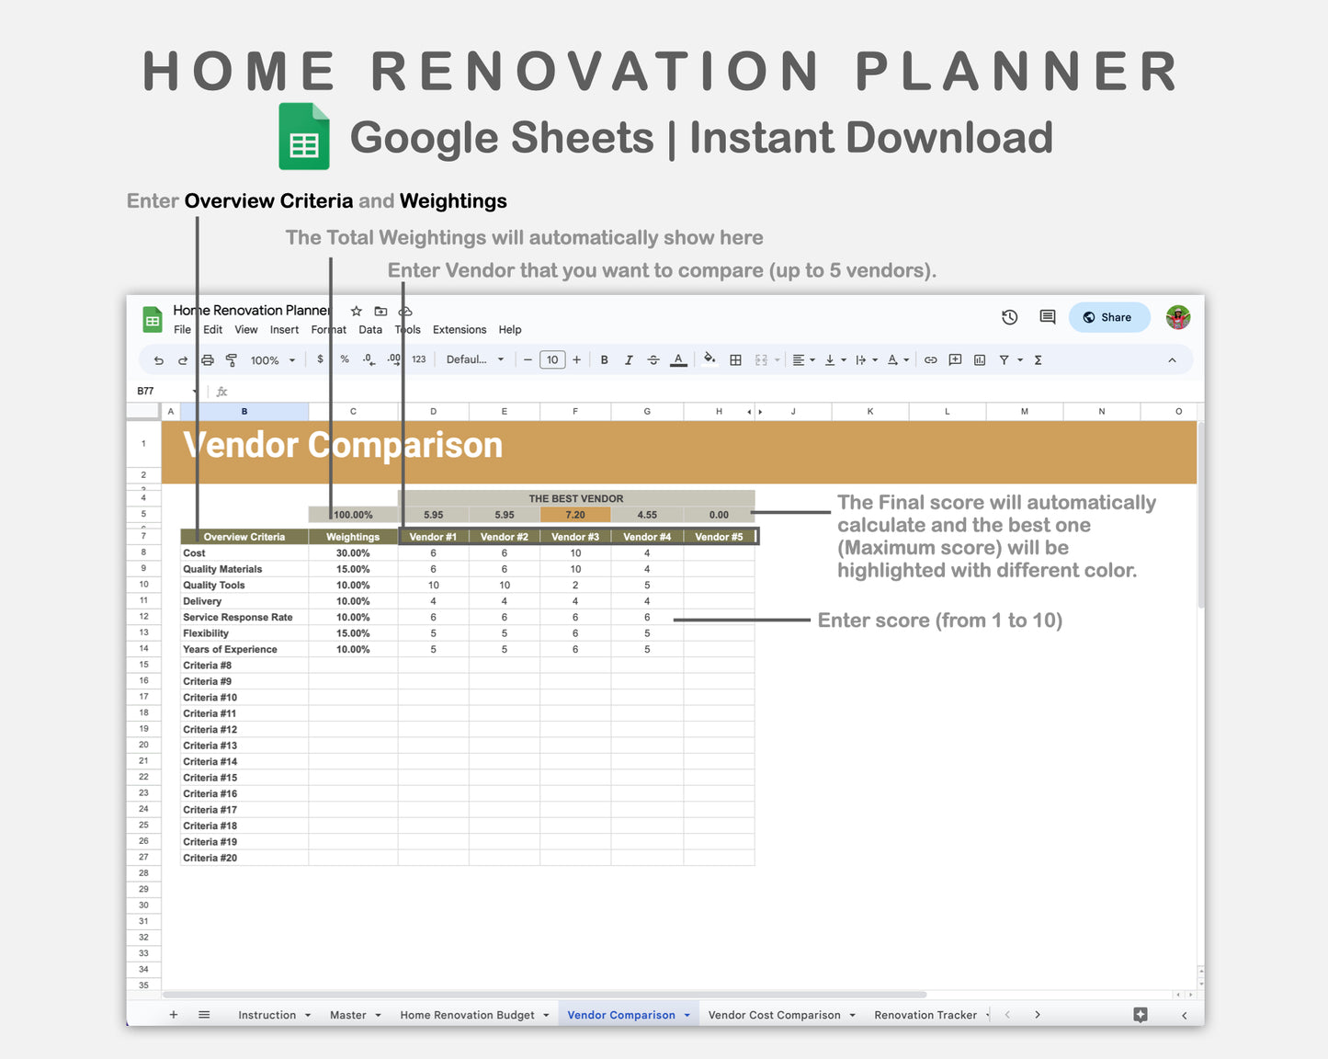Expand the Default font dropdown
Viewport: 1328px width, 1059px height.
coord(473,359)
